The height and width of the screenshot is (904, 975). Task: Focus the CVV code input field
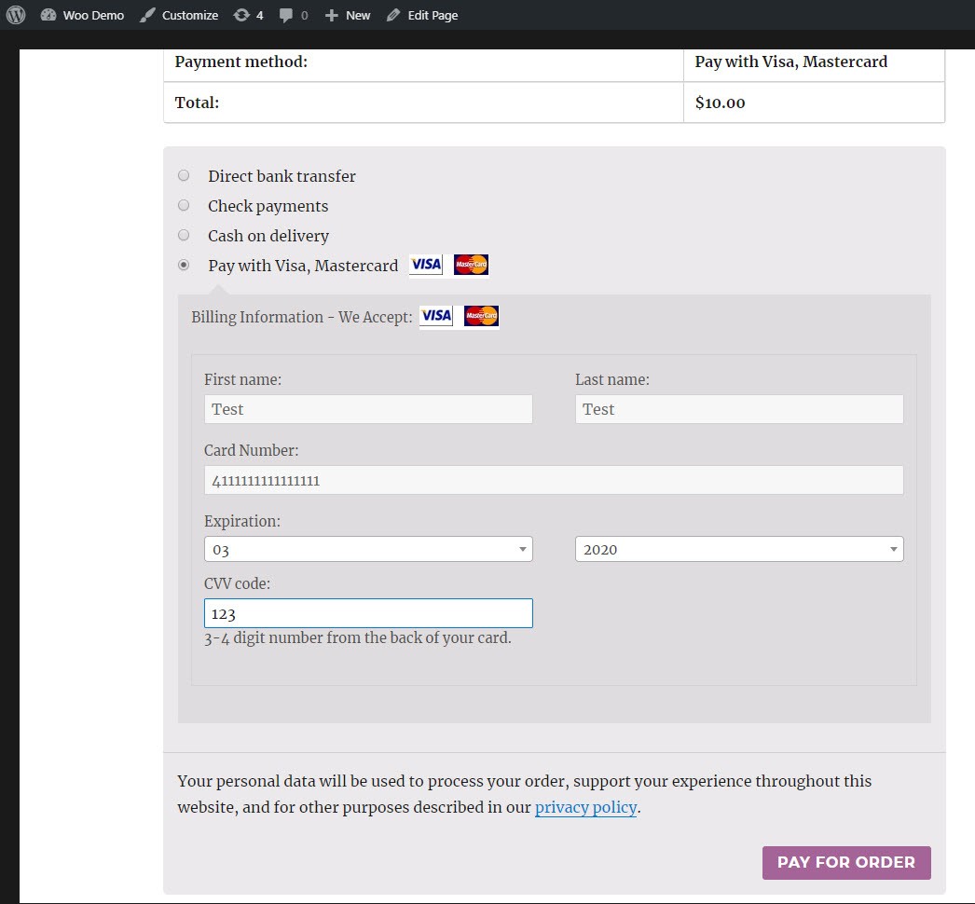tap(368, 613)
